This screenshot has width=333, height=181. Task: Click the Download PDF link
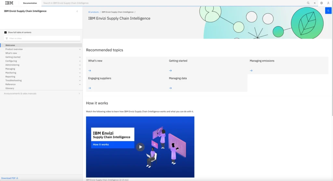pyautogui.click(x=10, y=178)
